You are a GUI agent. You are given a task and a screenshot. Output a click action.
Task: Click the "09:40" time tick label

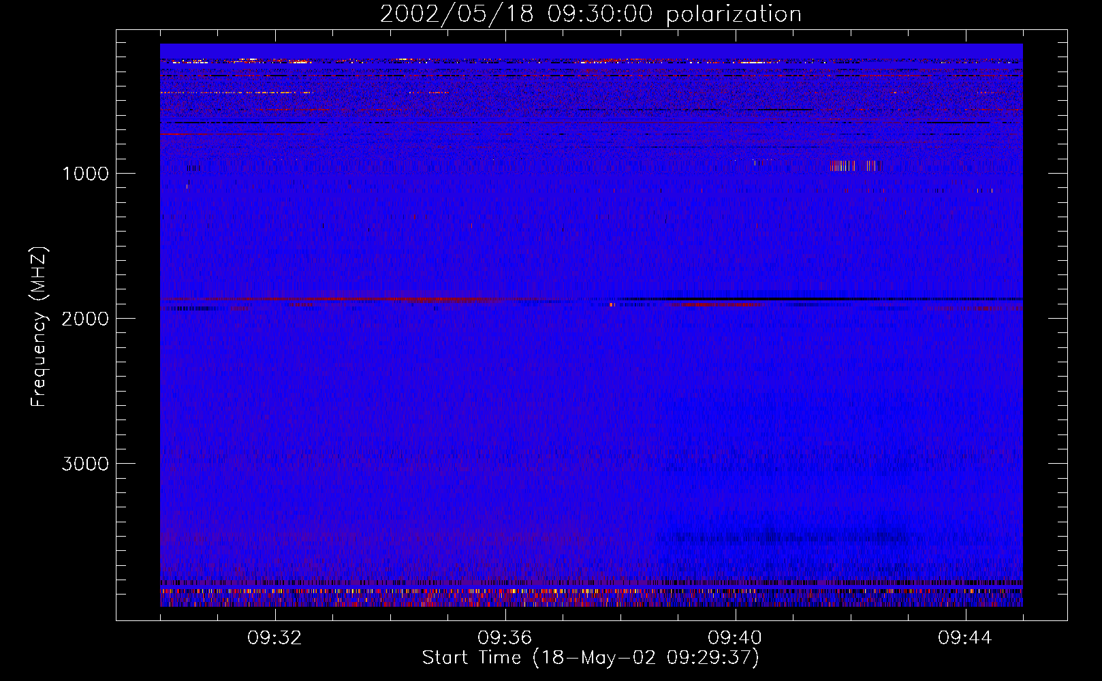click(x=735, y=638)
